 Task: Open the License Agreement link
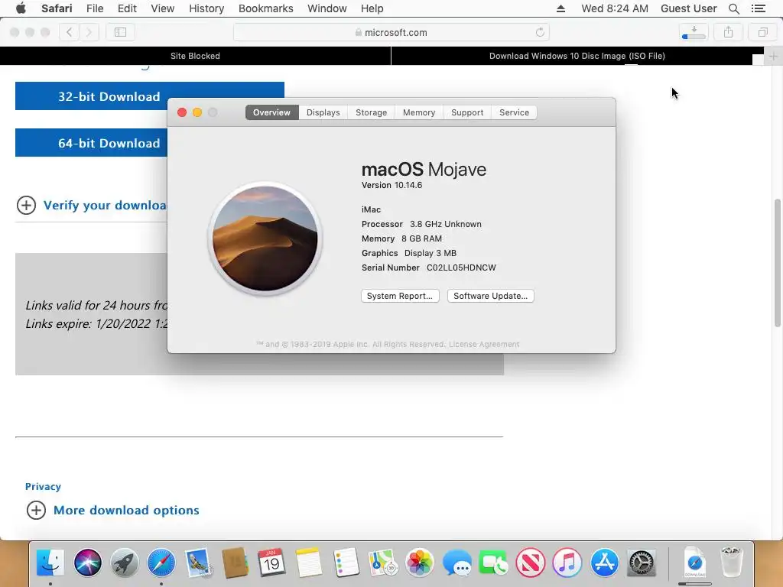pyautogui.click(x=484, y=345)
